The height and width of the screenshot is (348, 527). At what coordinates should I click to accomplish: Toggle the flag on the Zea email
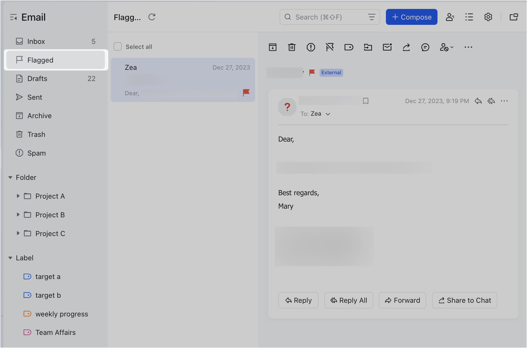[x=246, y=92]
